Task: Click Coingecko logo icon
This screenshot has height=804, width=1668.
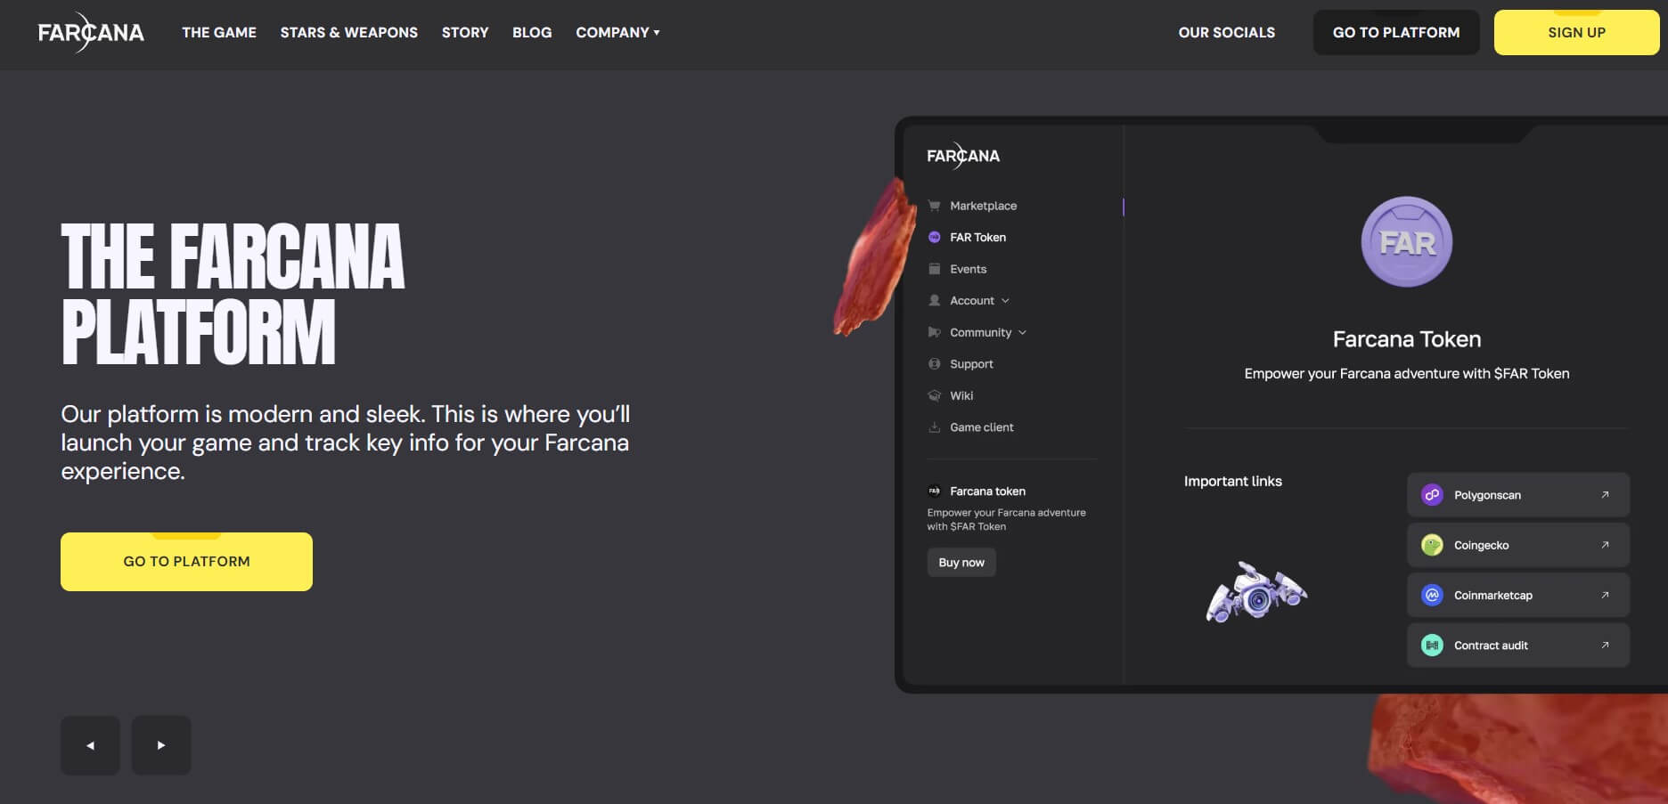Action: click(x=1432, y=545)
